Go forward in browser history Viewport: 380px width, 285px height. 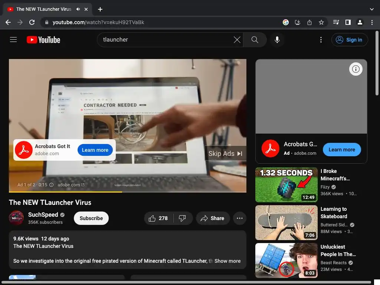tap(20, 22)
